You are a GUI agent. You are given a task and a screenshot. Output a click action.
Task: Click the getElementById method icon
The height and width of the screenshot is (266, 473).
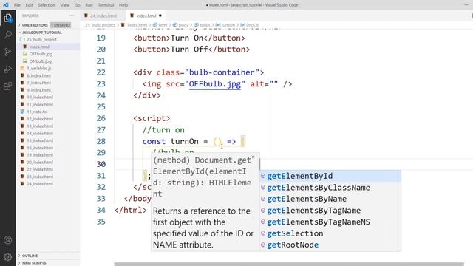point(263,176)
